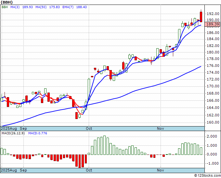The image size is (221, 178).
Task: Click the 166.00 price axis label
Action: click(213, 100)
